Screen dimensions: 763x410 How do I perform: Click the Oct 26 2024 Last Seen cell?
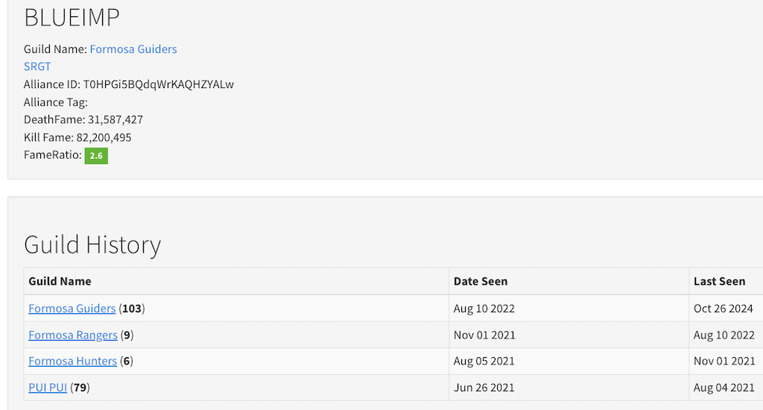[x=723, y=309]
